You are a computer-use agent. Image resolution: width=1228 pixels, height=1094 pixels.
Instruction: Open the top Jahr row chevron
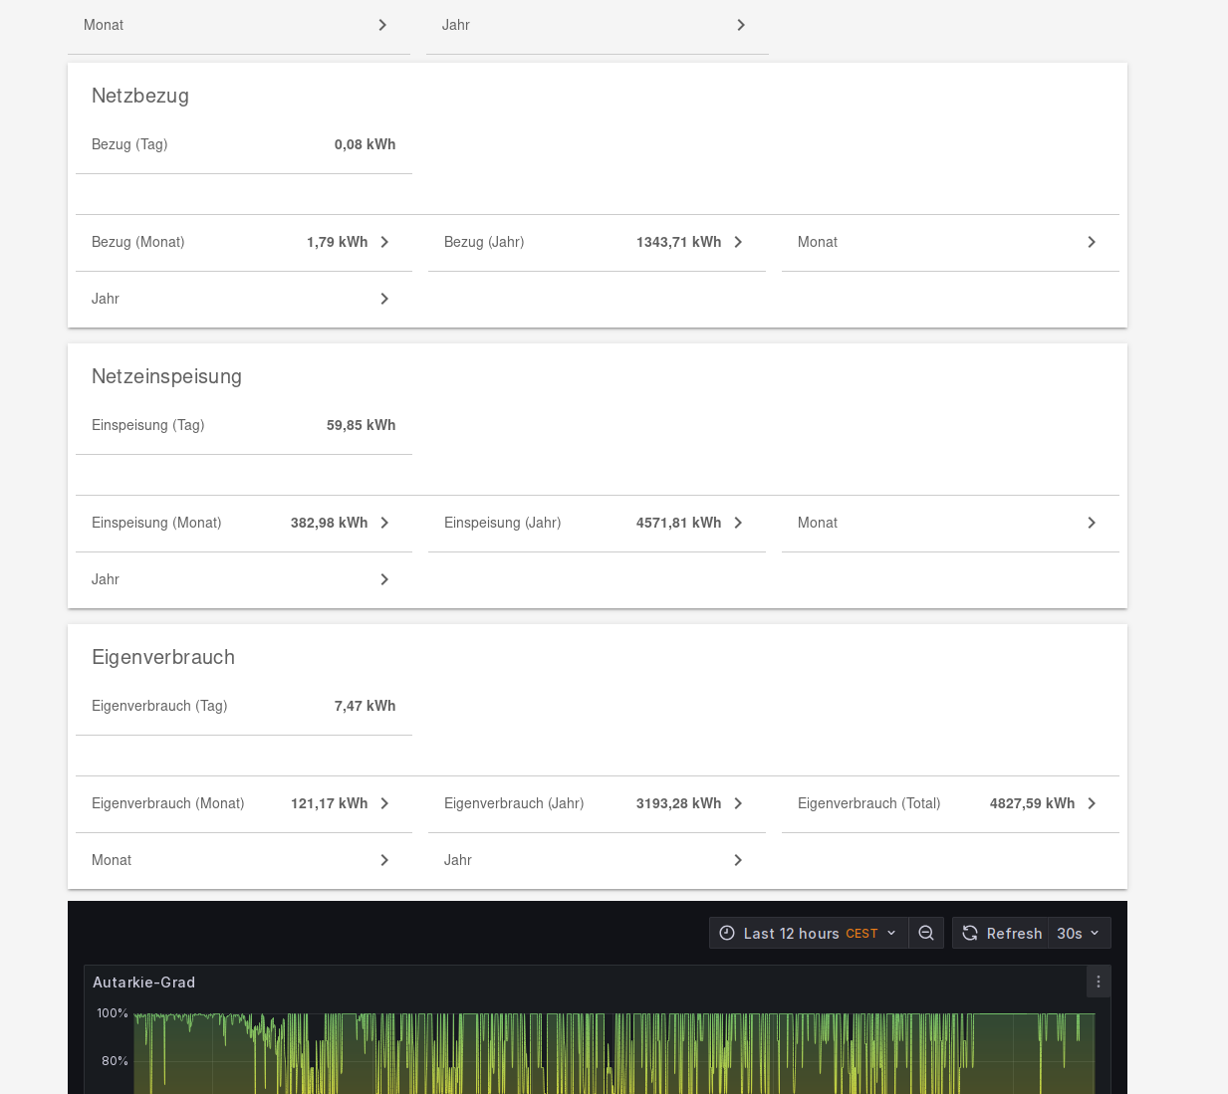[x=741, y=25]
